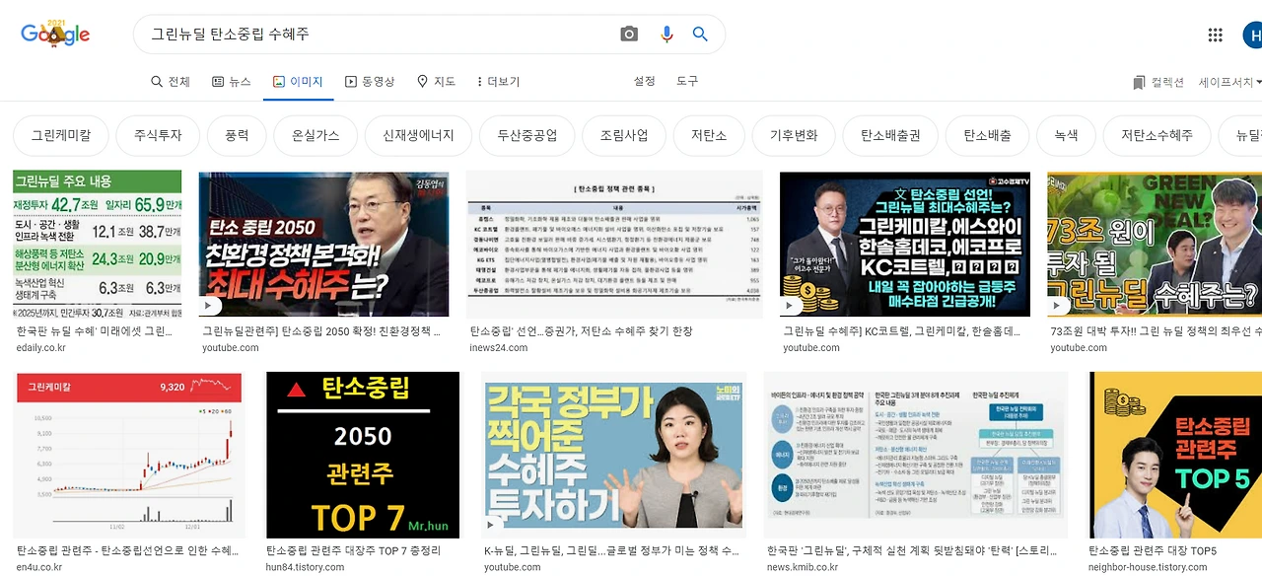1262x576 pixels.
Task: Click title '탄소중립 관련주 대장주 TOP 7 총정리'
Action: [354, 550]
